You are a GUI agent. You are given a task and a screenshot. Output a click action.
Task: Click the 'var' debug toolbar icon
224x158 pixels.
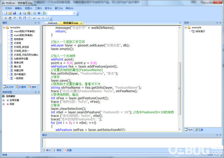[39, 18]
